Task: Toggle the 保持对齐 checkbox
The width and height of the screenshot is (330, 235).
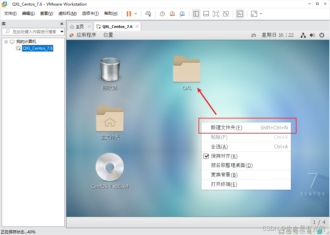Action: tap(206, 156)
